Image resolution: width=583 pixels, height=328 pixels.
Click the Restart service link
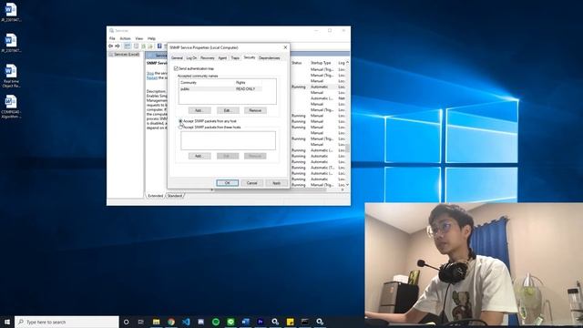coord(152,77)
